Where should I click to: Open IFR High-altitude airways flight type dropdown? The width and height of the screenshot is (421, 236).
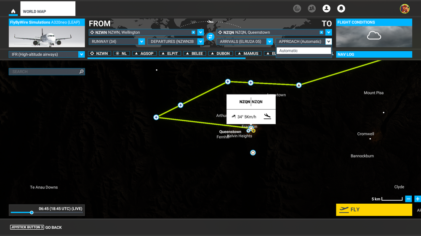82,54
